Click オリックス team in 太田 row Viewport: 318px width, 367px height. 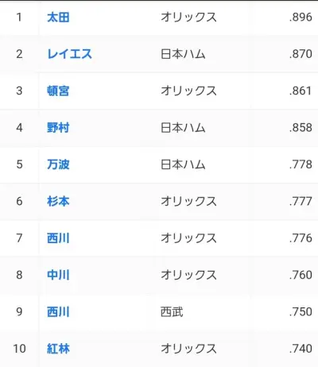coord(188,17)
